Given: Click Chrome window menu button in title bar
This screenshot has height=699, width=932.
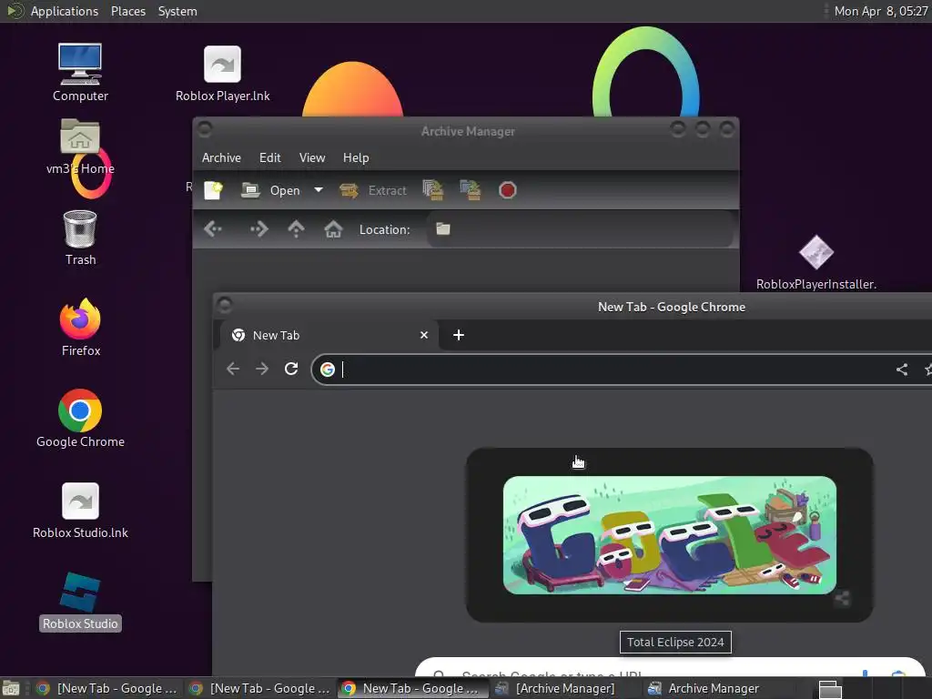Looking at the screenshot, I should pyautogui.click(x=225, y=305).
